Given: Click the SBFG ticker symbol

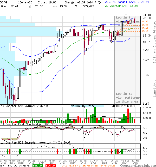Looking at the screenshot, I should pos(4,2).
